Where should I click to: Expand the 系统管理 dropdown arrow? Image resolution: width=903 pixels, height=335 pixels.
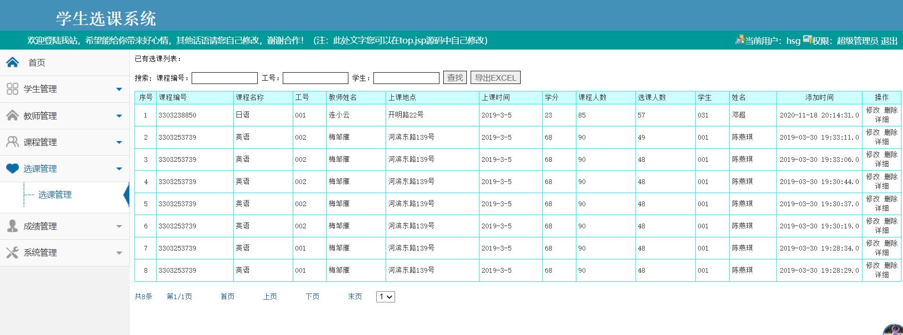click(x=119, y=253)
